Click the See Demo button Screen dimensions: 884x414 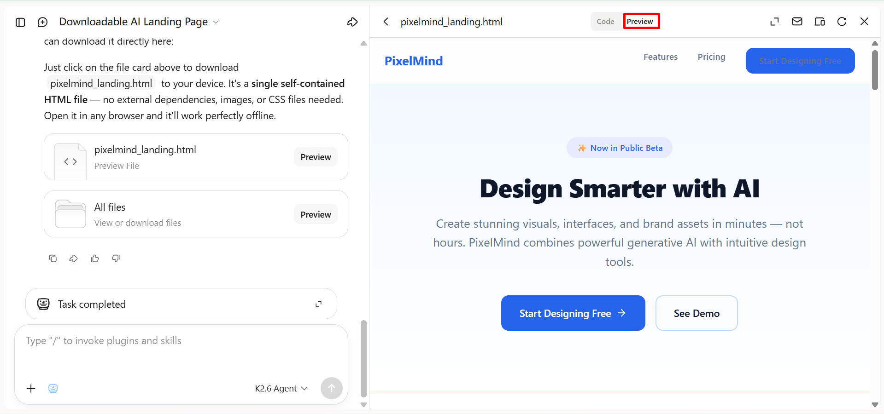[x=697, y=313]
